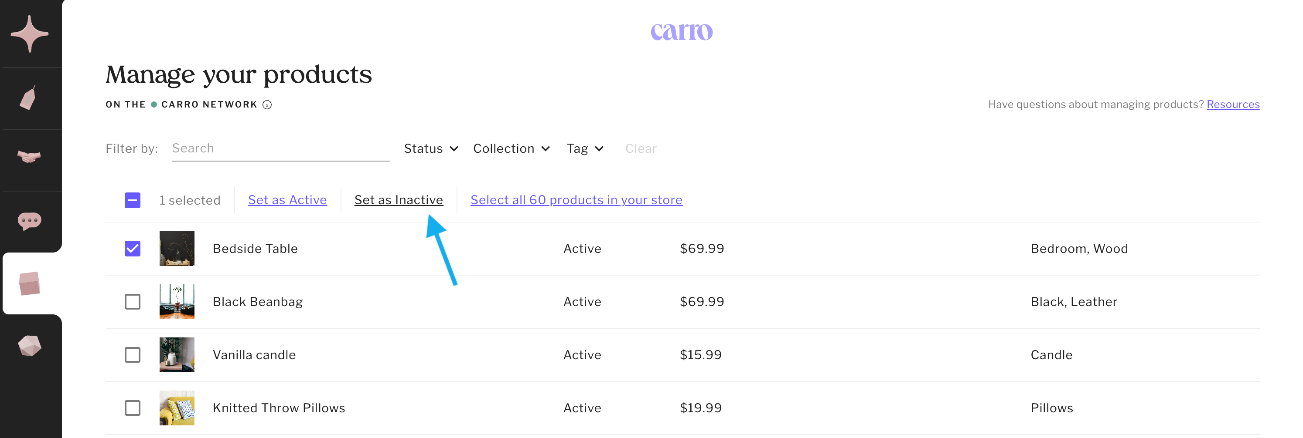
Task: Check the Black Beanbag checkbox
Action: click(x=133, y=302)
